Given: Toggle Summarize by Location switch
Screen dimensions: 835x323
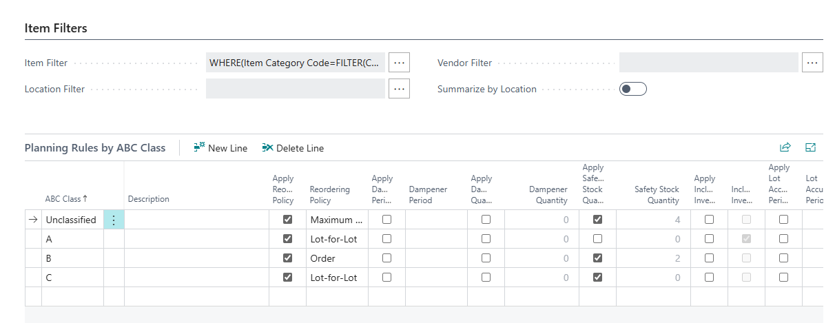Looking at the screenshot, I should click(x=632, y=88).
